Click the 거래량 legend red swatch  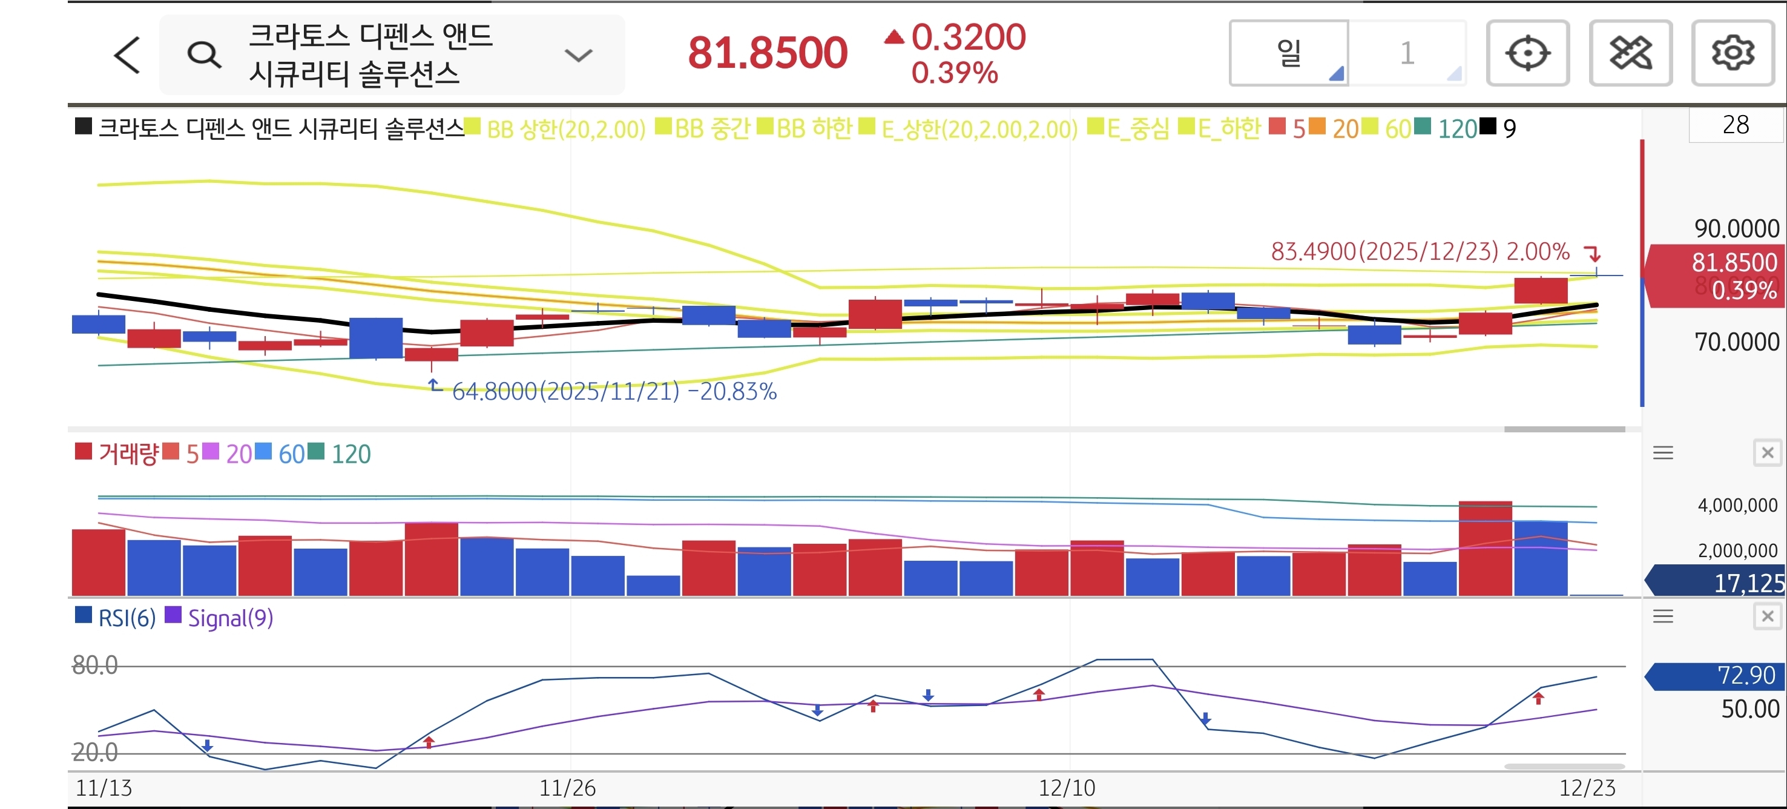click(84, 452)
